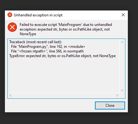Click the TypeError line in the traceback

point(62,56)
